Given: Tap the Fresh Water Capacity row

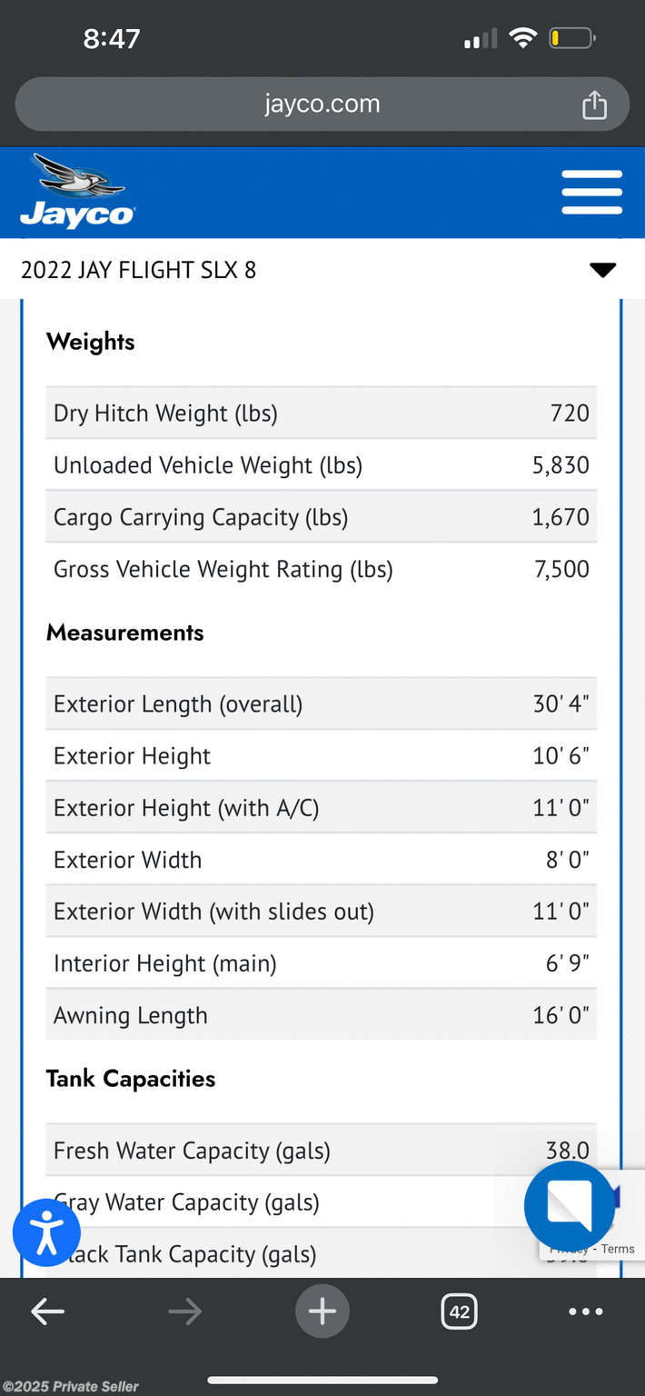Looking at the screenshot, I should [x=322, y=1150].
